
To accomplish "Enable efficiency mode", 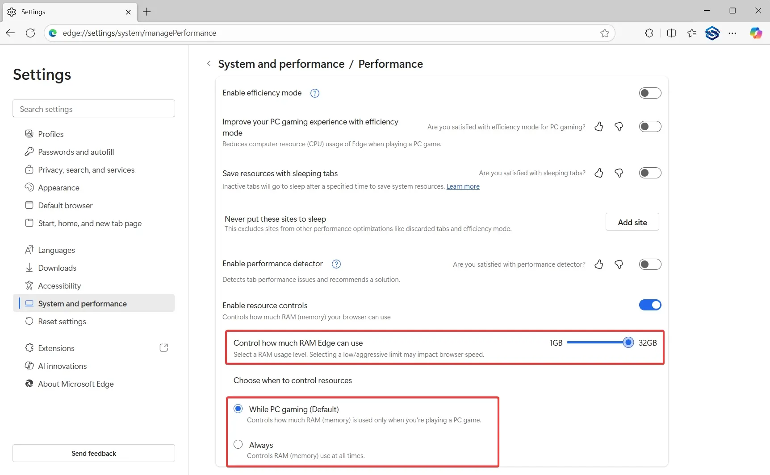I will [650, 93].
